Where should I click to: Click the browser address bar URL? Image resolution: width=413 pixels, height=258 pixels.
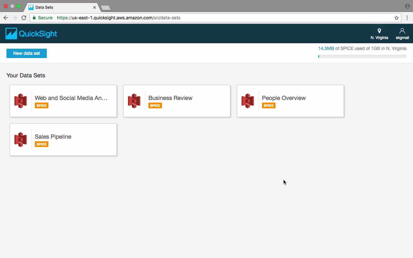coord(118,18)
